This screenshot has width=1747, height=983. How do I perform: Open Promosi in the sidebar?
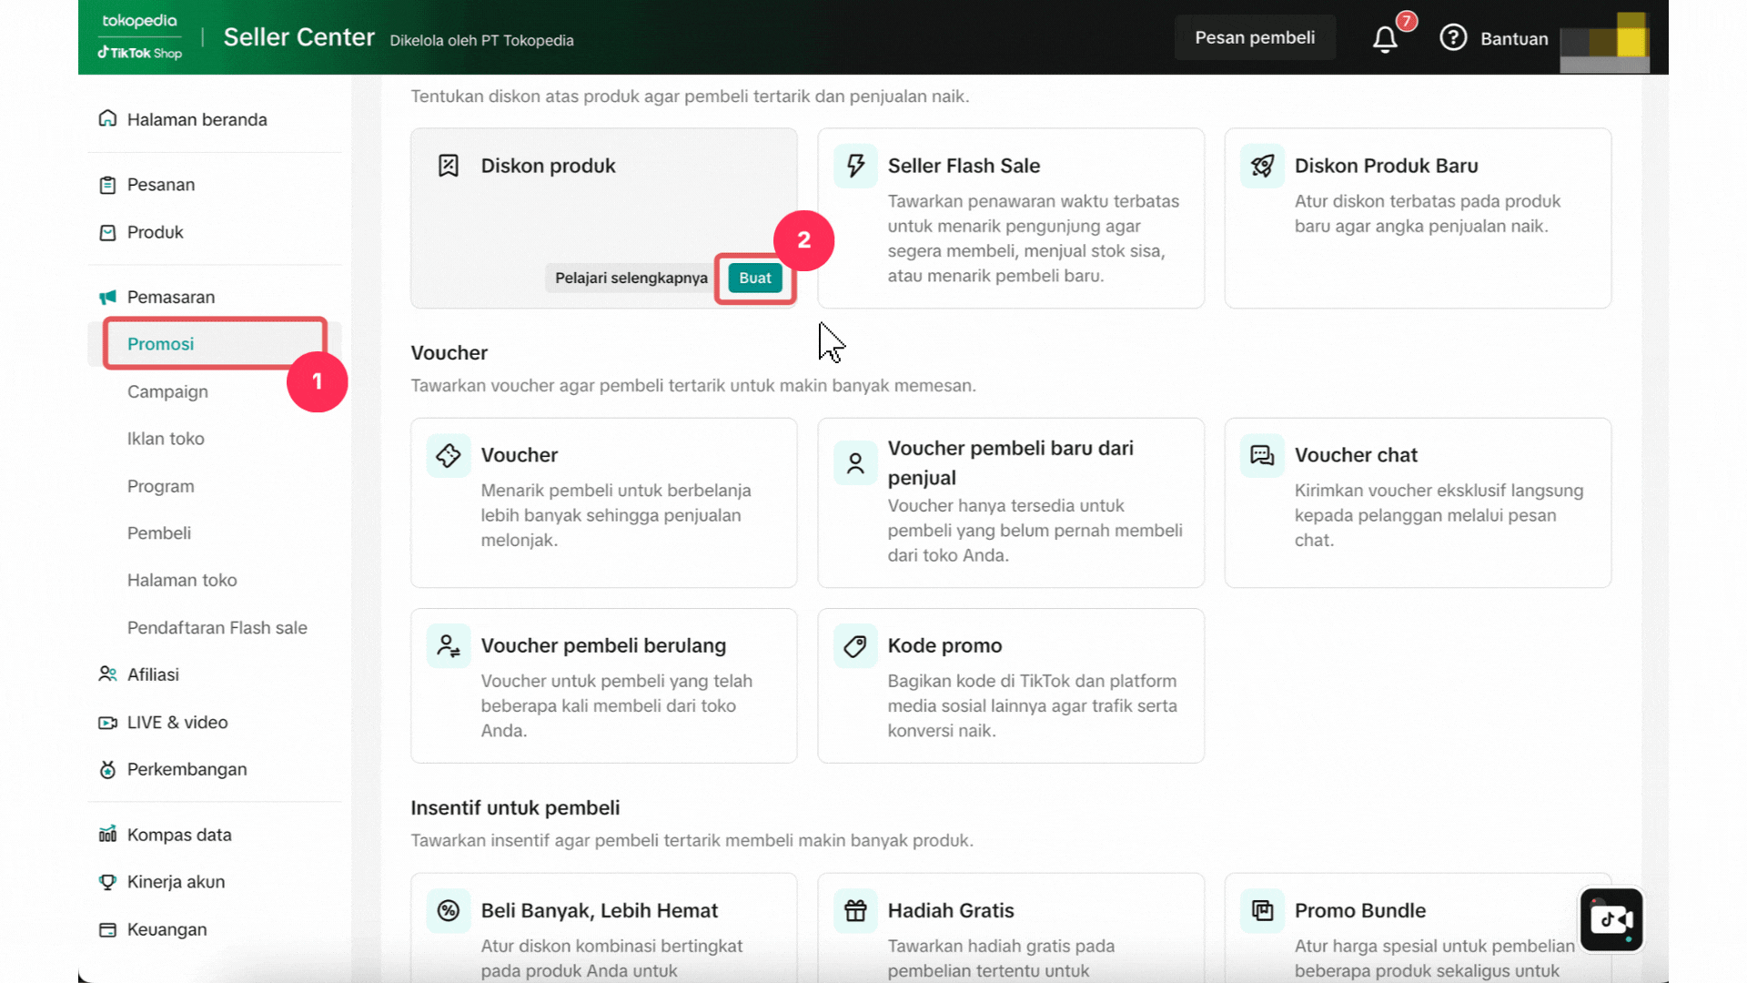tap(161, 344)
